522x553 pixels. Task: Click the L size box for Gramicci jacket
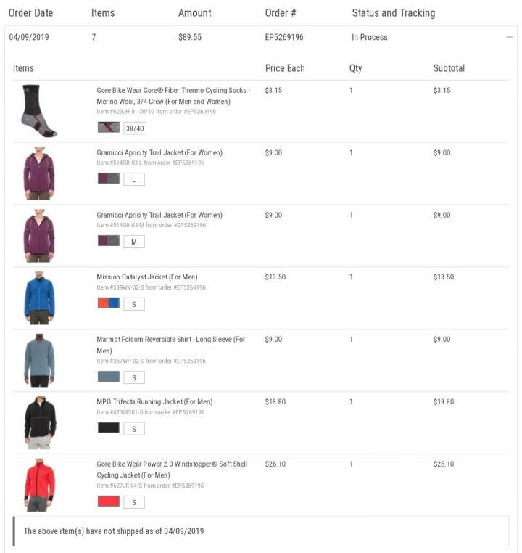pyautogui.click(x=134, y=179)
